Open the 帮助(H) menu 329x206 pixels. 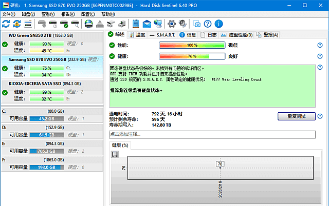[x=108, y=14]
